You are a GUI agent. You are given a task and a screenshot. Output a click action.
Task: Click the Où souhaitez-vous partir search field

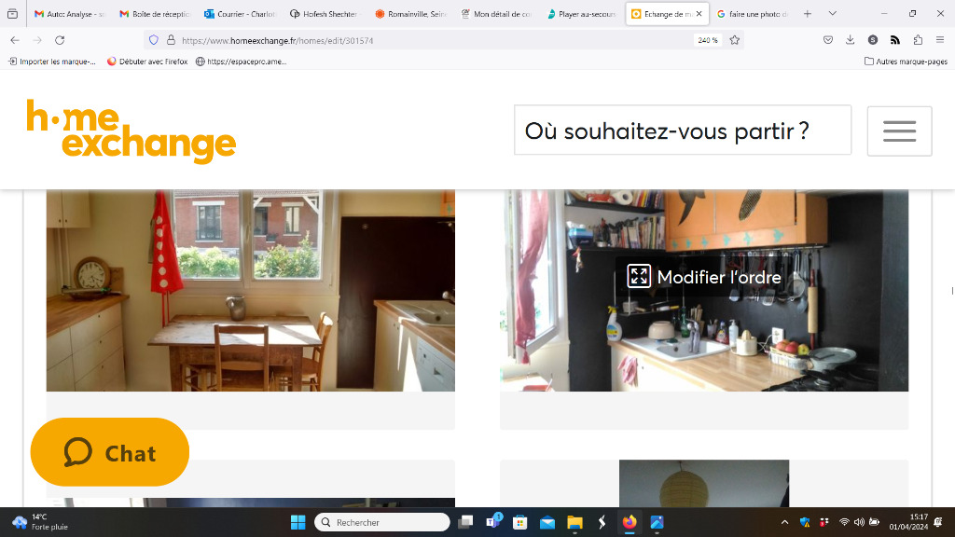pos(682,131)
